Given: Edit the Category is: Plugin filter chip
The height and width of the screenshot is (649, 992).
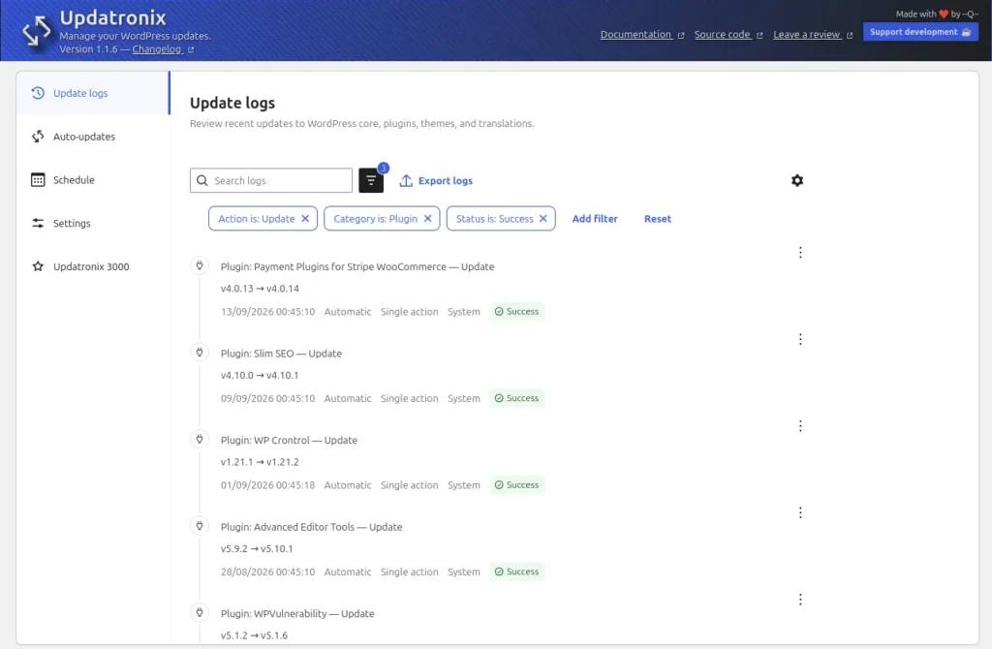Looking at the screenshot, I should pyautogui.click(x=375, y=219).
